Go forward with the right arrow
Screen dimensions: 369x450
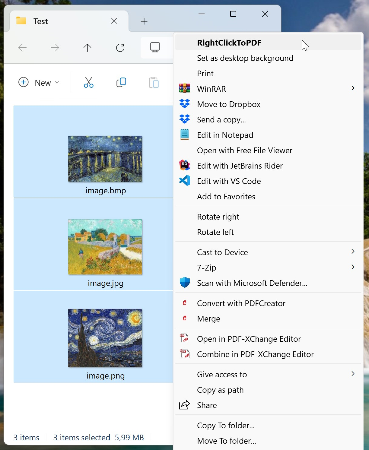point(55,48)
